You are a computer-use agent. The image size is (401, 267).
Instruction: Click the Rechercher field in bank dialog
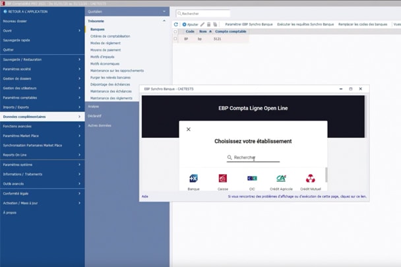point(254,158)
